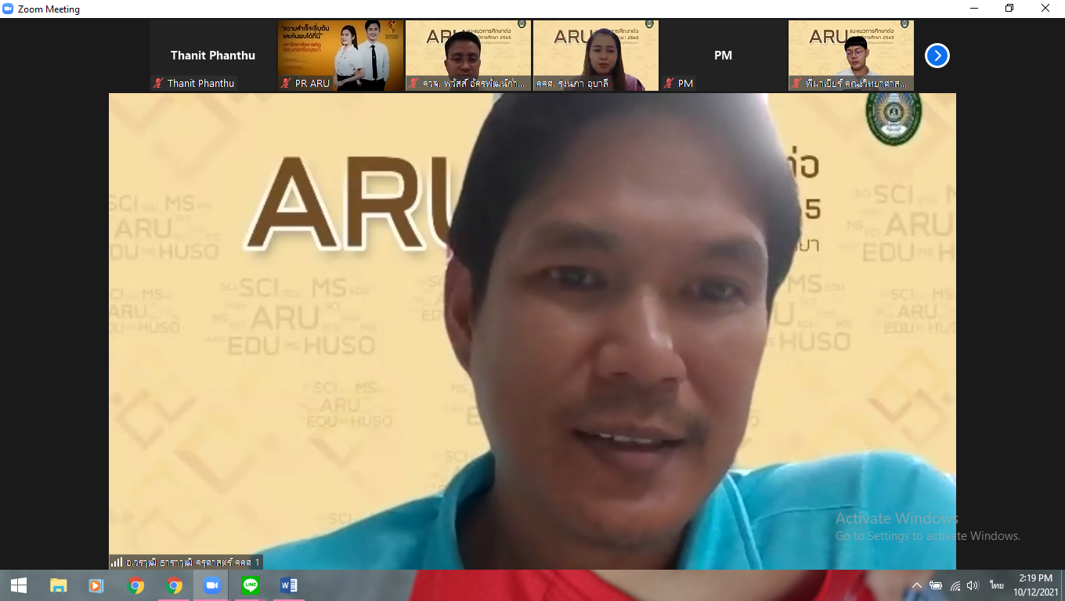Viewport: 1065px width, 601px height.
Task: Show hidden system tray icons
Action: (917, 585)
